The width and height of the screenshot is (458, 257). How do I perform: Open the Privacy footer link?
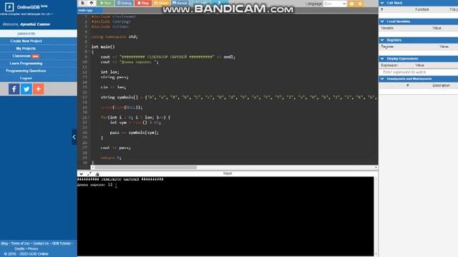(33, 248)
